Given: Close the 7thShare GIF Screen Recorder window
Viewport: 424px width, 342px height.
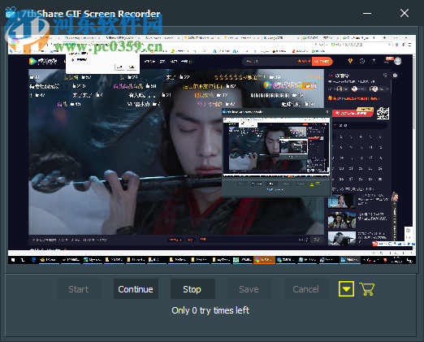Looking at the screenshot, I should coord(405,13).
